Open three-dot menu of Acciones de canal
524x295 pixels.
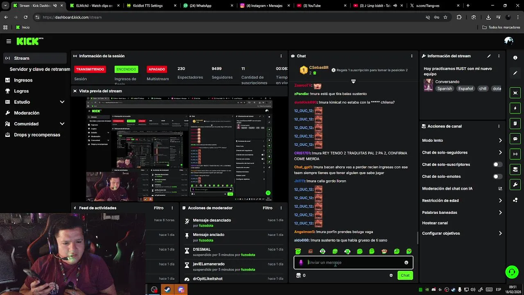point(499,126)
